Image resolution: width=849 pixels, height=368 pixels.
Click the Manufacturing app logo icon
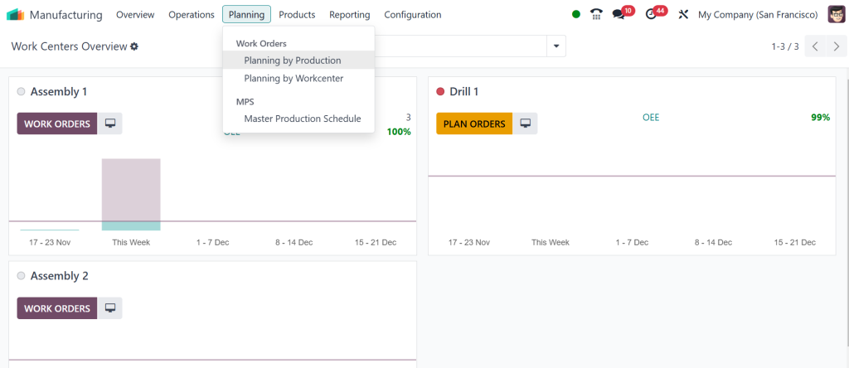click(x=15, y=15)
